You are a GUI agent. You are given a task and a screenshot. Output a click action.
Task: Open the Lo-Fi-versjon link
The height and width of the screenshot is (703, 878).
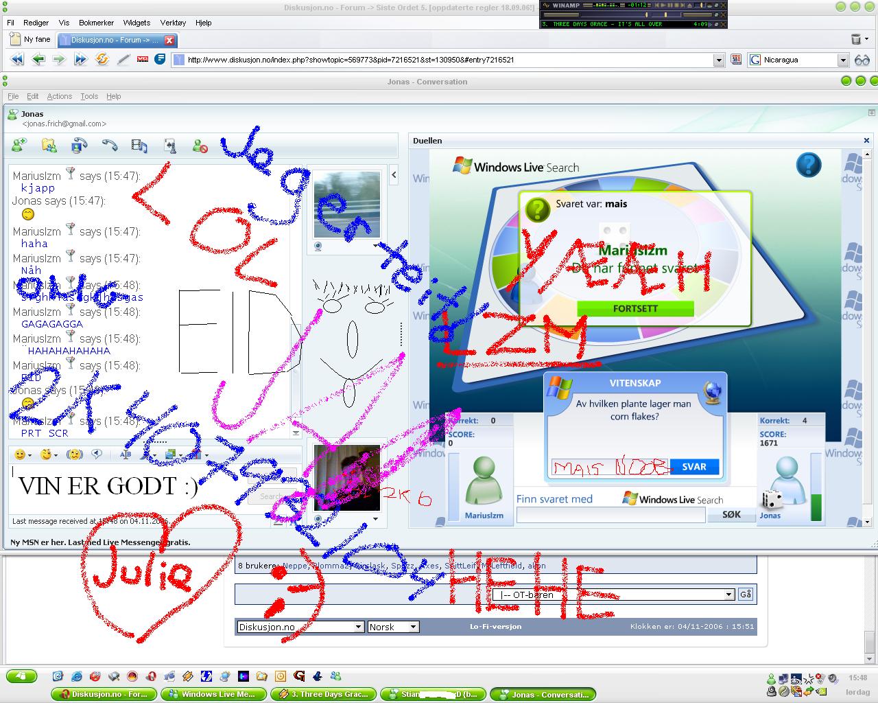[495, 626]
